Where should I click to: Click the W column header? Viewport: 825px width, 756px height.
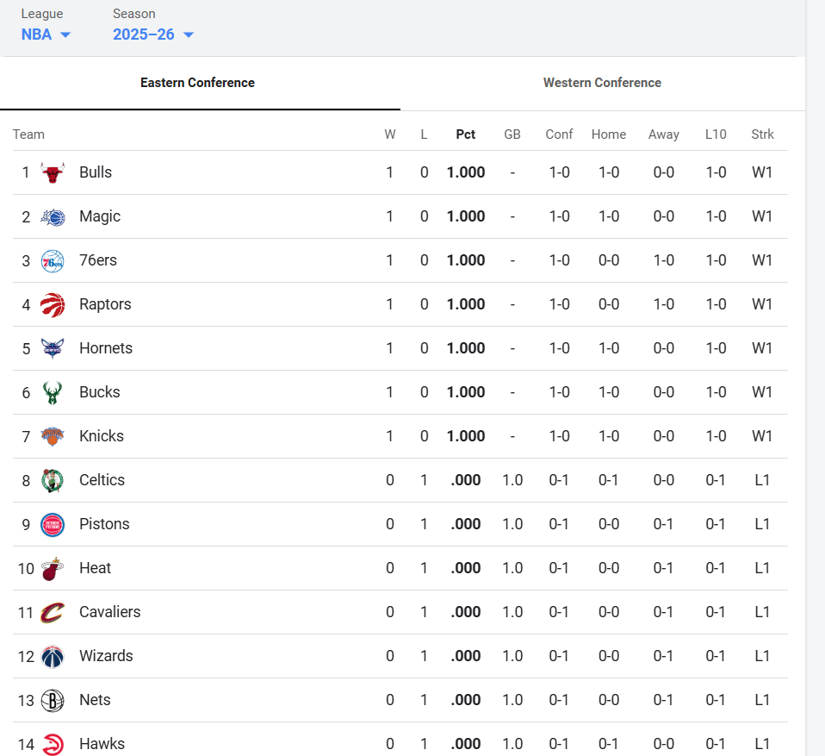pyautogui.click(x=390, y=134)
